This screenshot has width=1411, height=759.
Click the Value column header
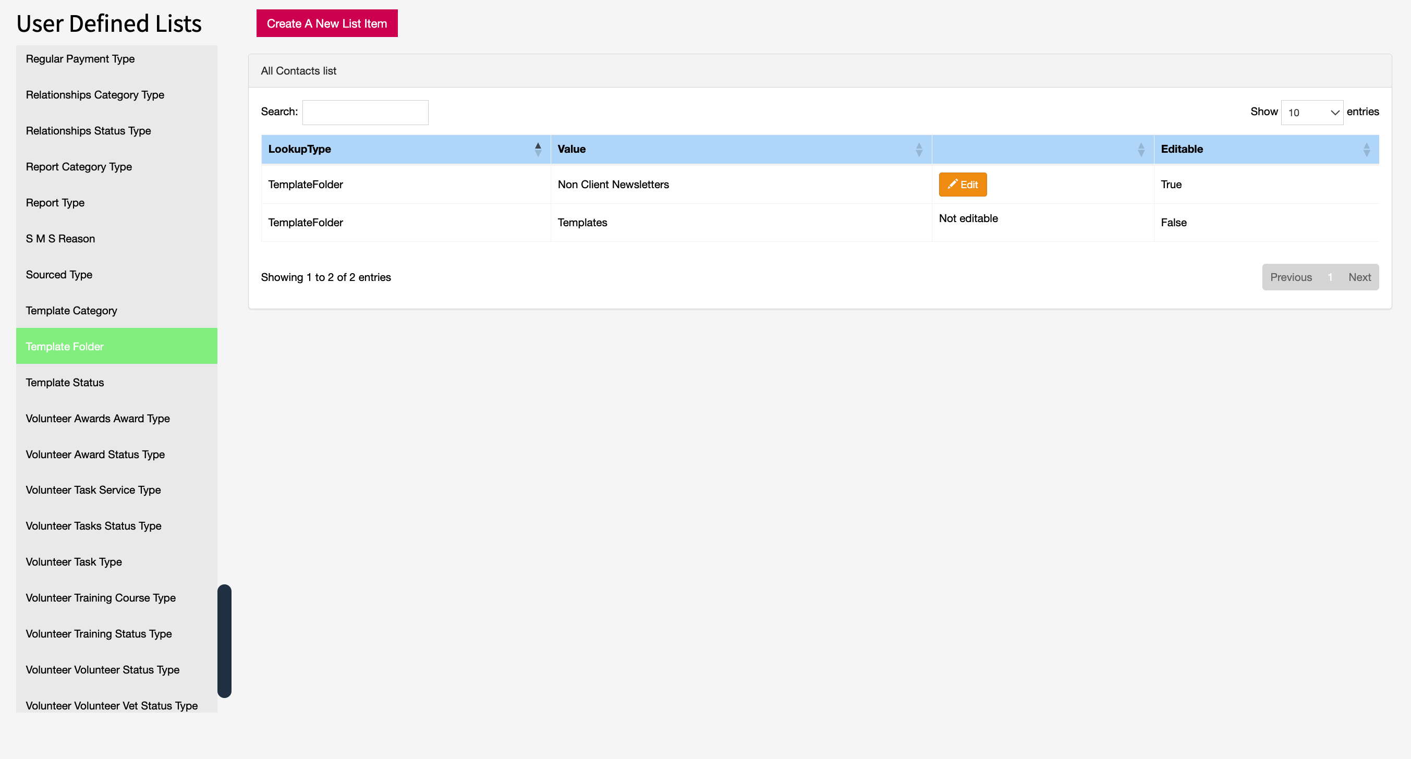tap(740, 150)
